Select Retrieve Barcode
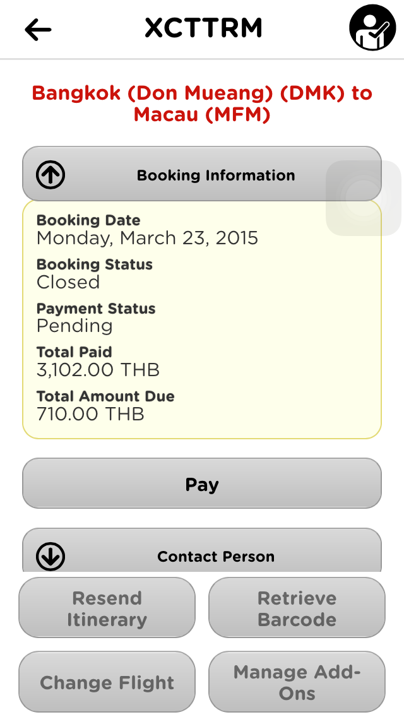404x717 pixels. pos(297,608)
